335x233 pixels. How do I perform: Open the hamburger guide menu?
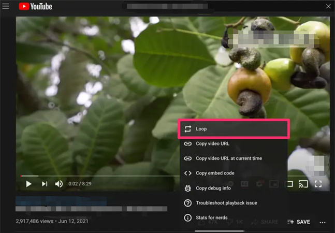click(x=6, y=6)
